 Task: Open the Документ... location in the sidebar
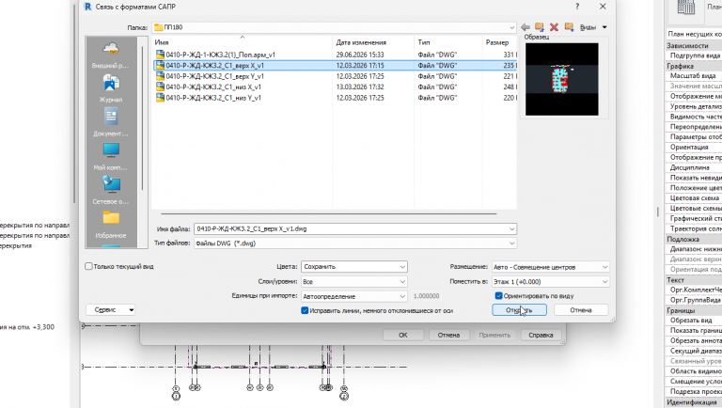pos(111,122)
